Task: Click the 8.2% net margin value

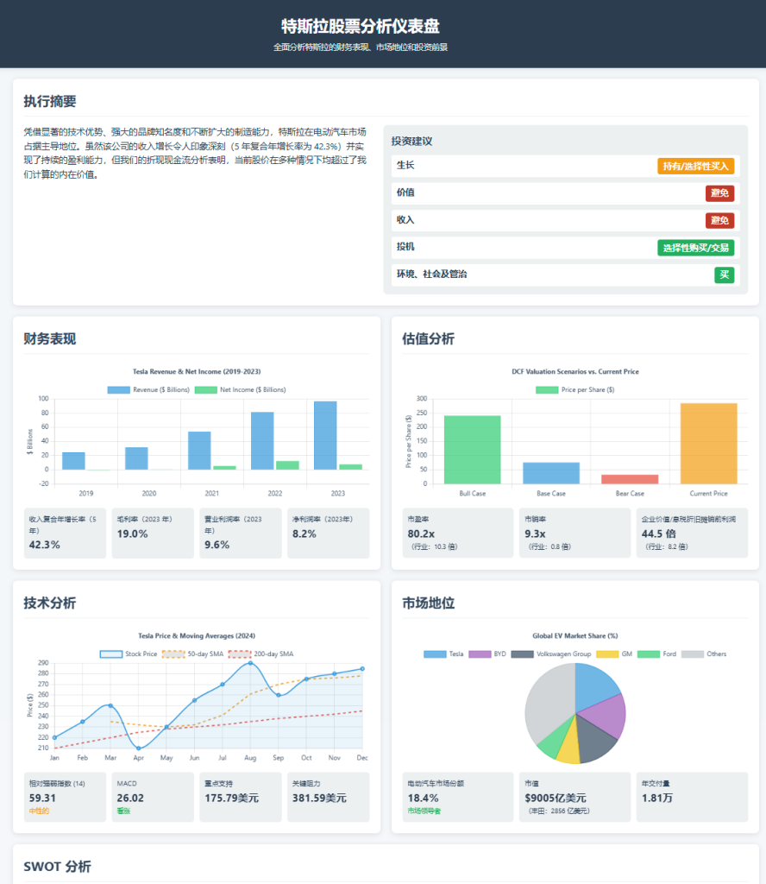Action: (305, 534)
